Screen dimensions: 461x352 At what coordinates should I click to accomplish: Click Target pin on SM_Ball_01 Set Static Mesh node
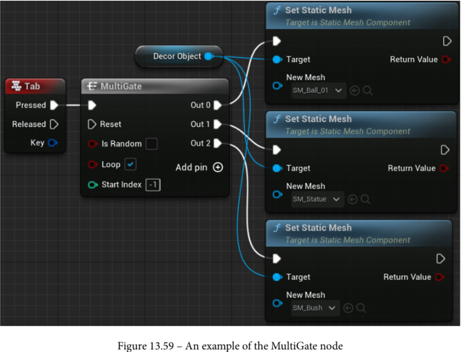tap(277, 60)
